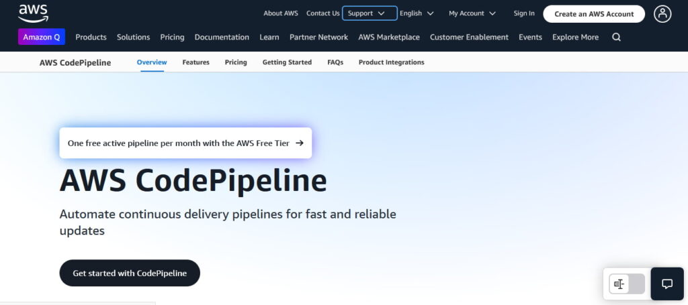Open the Pricing menu in main navigation

click(172, 37)
